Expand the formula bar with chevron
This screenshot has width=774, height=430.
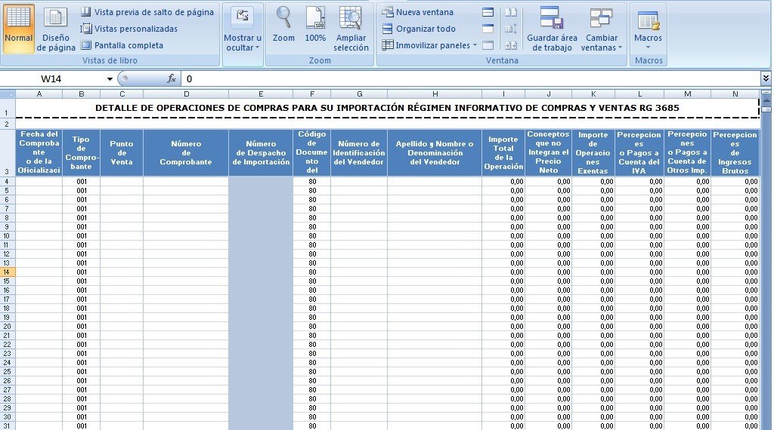click(x=766, y=78)
